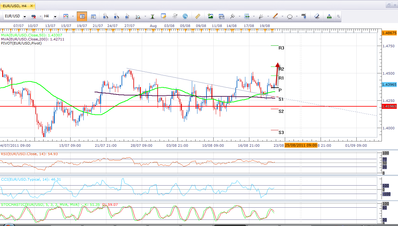Click the R3 pivot resistance label
The height and width of the screenshot is (226, 398).
(281, 48)
